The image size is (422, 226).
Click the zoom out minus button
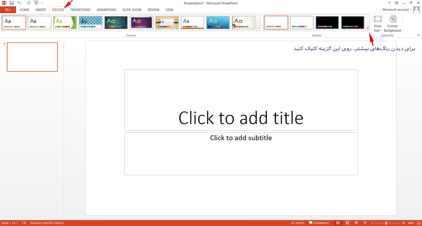click(372, 223)
